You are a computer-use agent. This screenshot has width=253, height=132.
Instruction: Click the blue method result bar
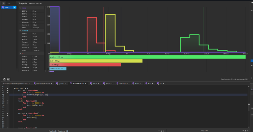pyautogui.click(x=58, y=68)
